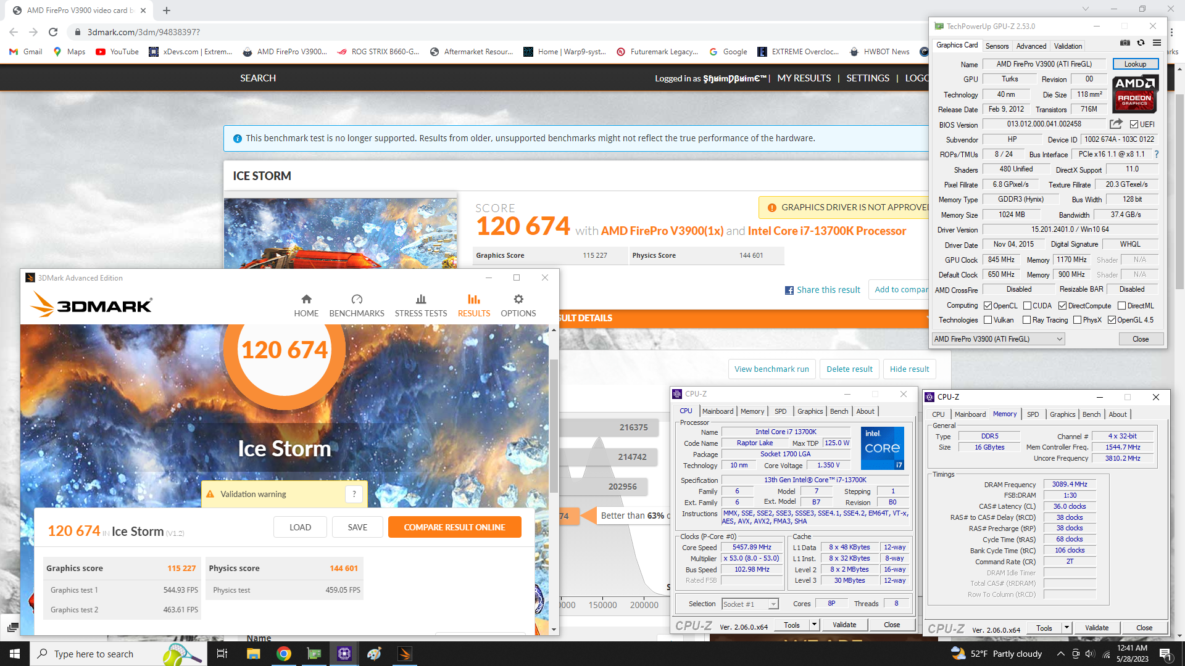Open a new Chrome tab

pyautogui.click(x=167, y=10)
